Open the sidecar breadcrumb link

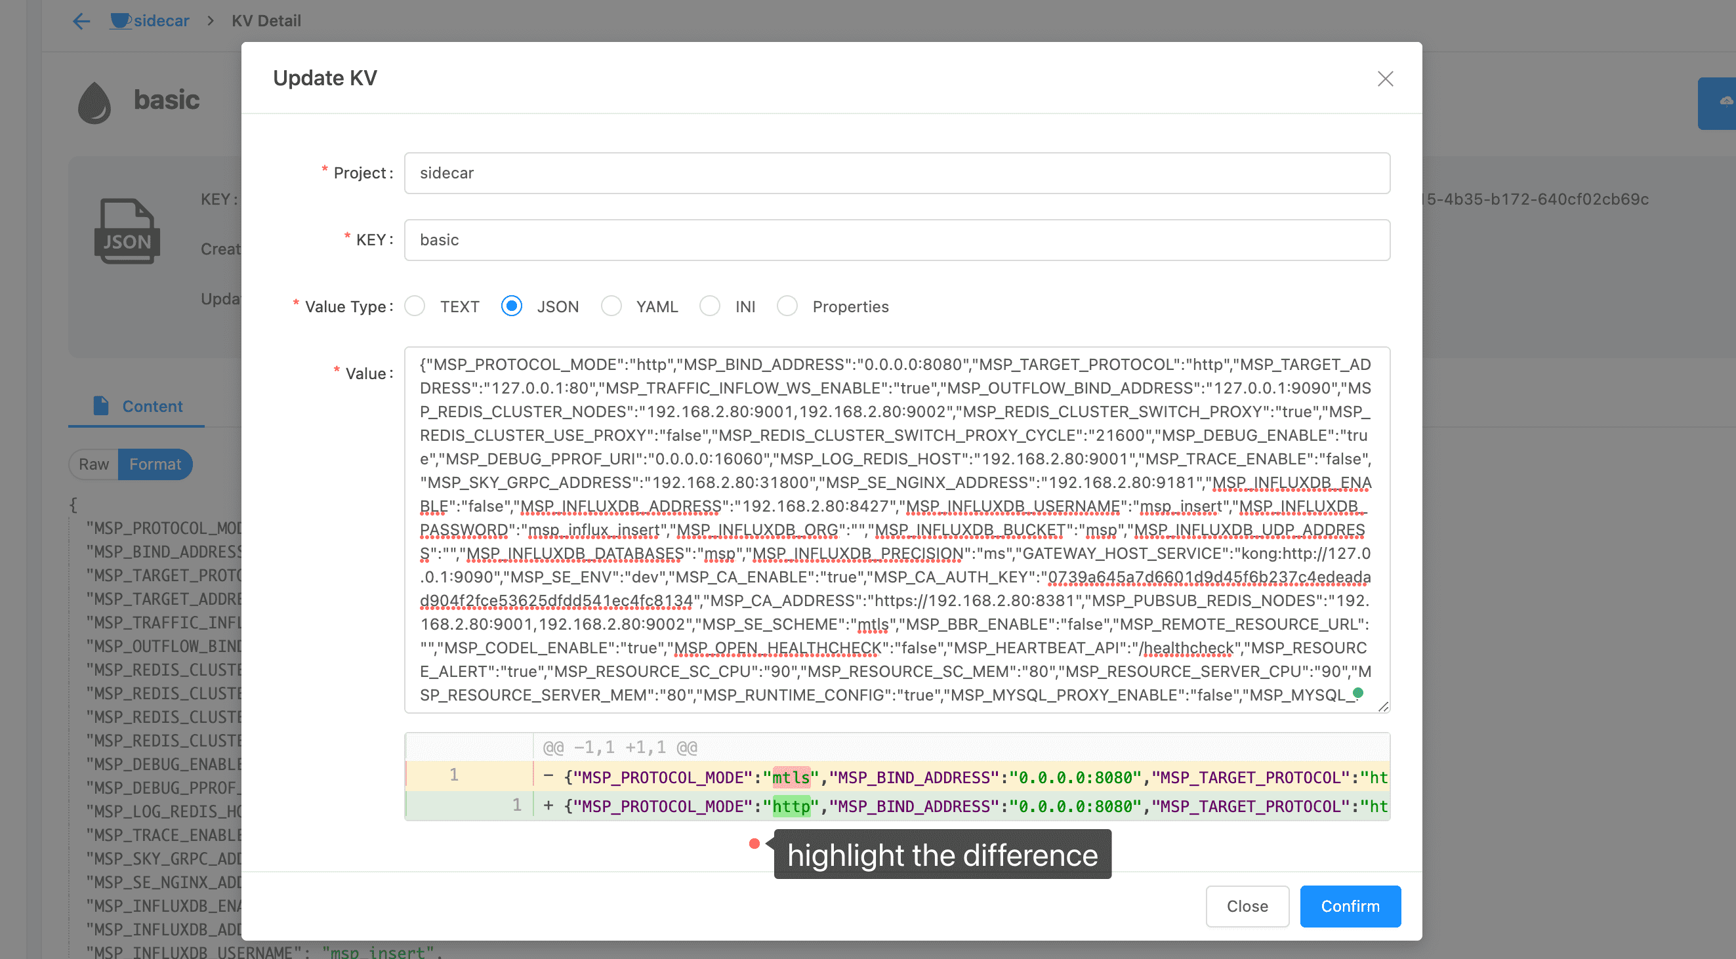click(161, 21)
